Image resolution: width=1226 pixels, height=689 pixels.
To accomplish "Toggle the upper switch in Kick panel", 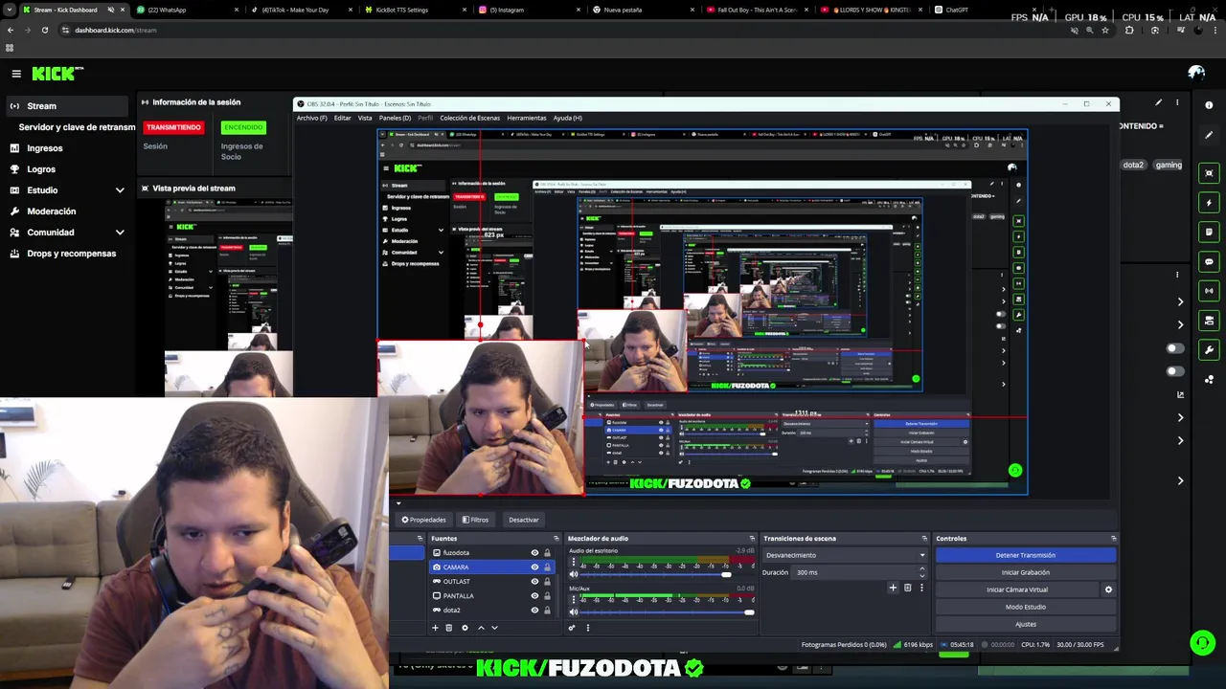I will pyautogui.click(x=1175, y=348).
